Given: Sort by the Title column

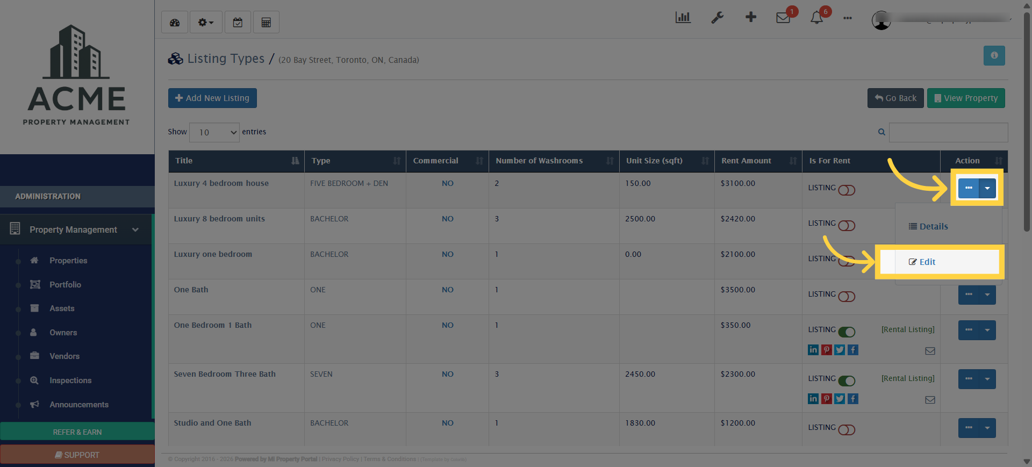Looking at the screenshot, I should [x=236, y=161].
